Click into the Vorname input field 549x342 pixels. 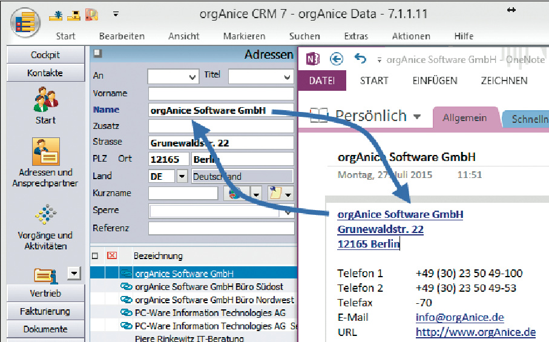220,93
